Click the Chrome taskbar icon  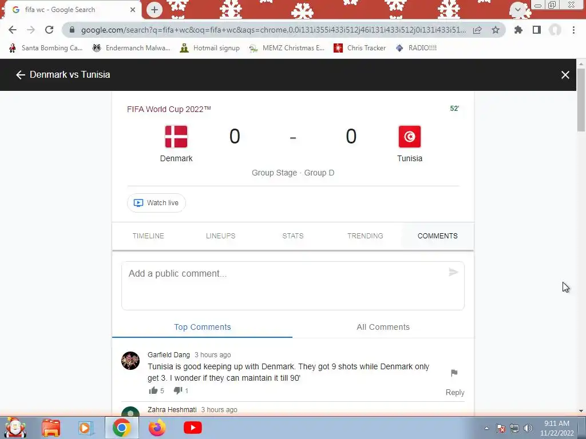click(x=121, y=428)
